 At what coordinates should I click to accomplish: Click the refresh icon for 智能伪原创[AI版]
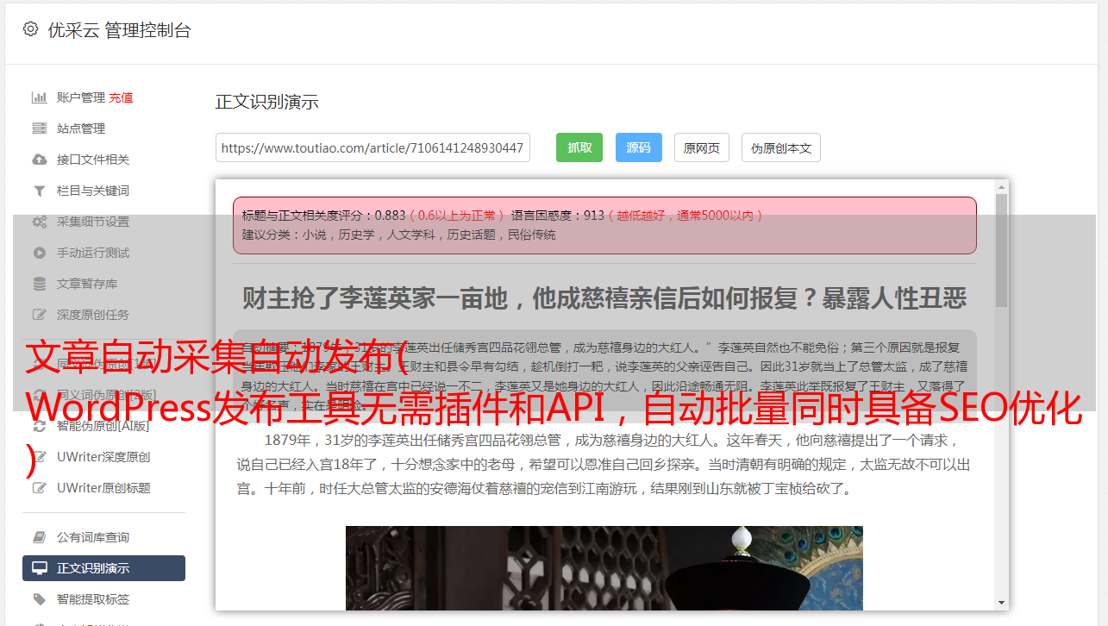(x=39, y=426)
